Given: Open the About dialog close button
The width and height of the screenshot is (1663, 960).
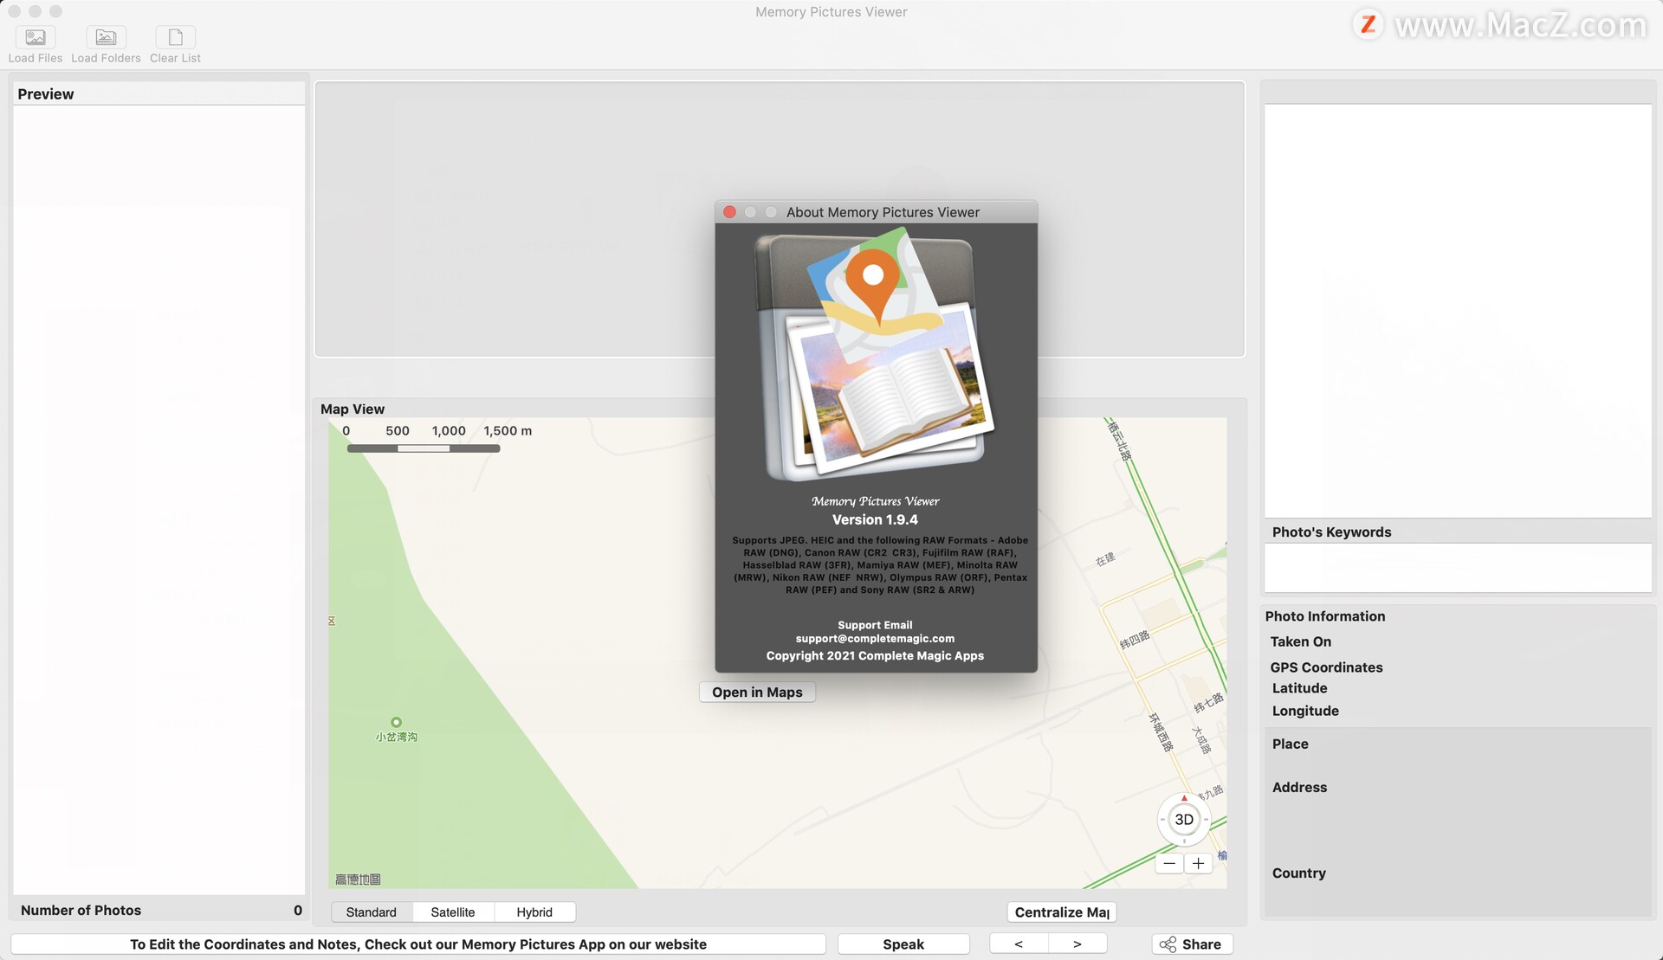Looking at the screenshot, I should pos(729,211).
